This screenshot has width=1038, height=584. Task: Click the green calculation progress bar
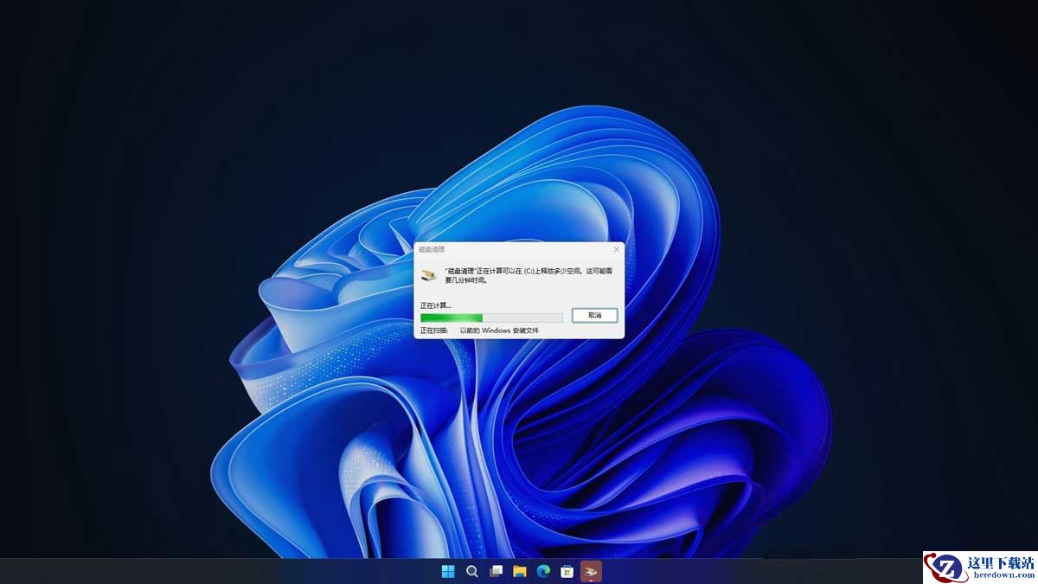[x=491, y=318]
